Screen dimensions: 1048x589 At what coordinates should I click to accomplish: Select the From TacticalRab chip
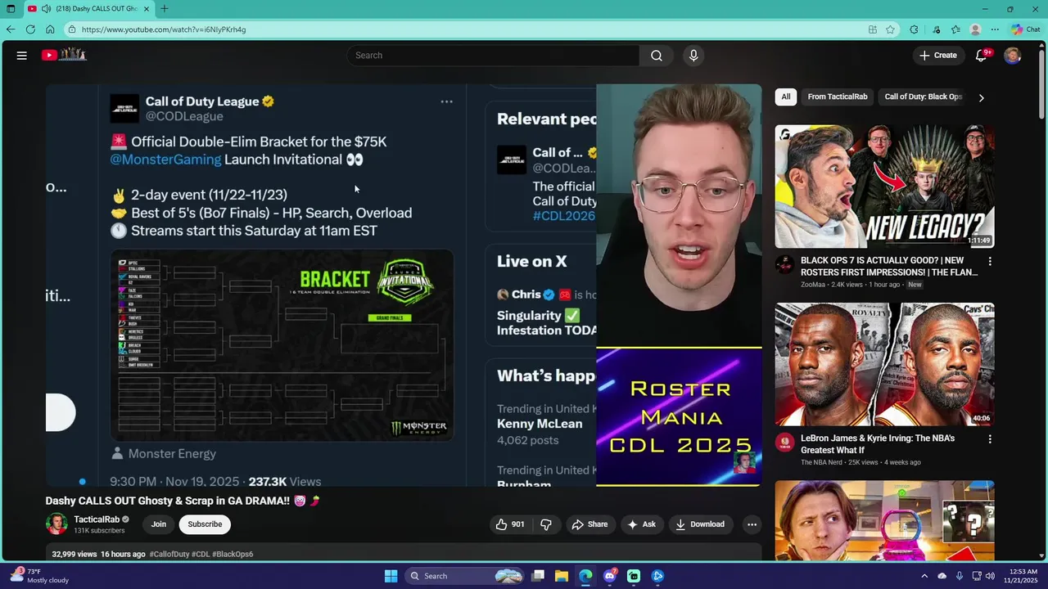[838, 97]
